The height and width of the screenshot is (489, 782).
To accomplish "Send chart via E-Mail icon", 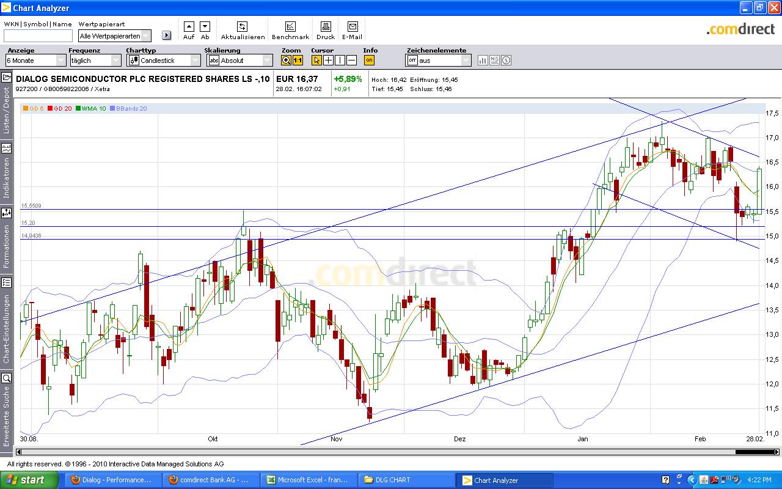I will tap(352, 26).
